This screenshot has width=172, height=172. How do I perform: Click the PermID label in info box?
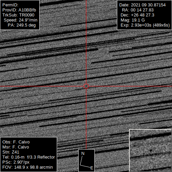click(x=10, y=5)
